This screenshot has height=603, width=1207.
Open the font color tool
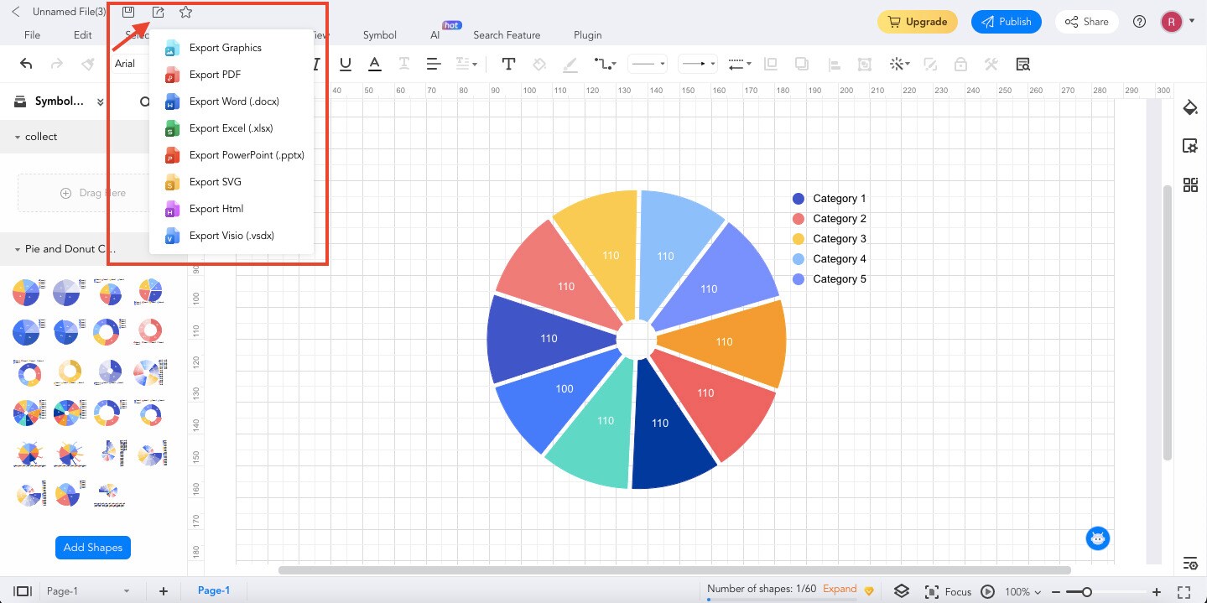tap(374, 64)
